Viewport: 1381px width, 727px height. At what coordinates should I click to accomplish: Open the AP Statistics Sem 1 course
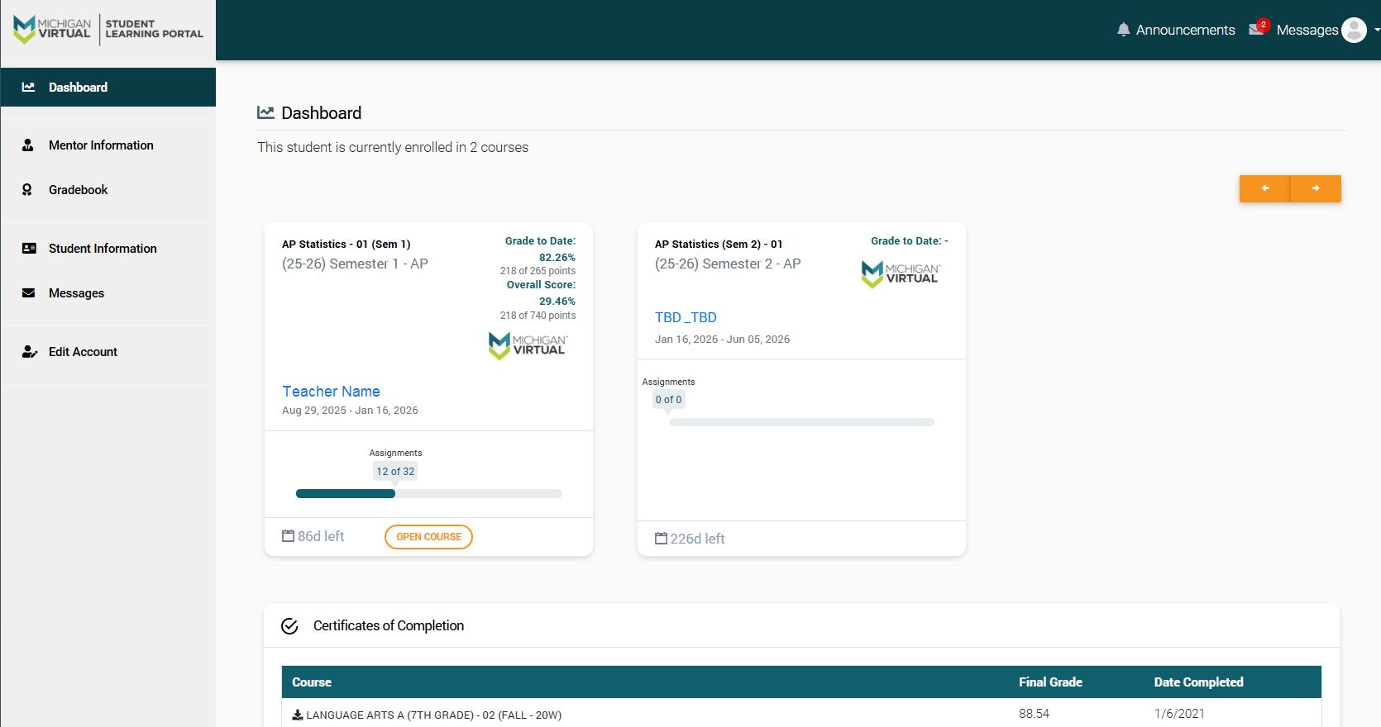pyautogui.click(x=428, y=536)
